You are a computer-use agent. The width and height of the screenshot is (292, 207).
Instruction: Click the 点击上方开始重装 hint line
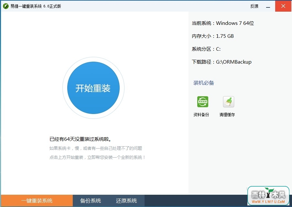coord(97,157)
